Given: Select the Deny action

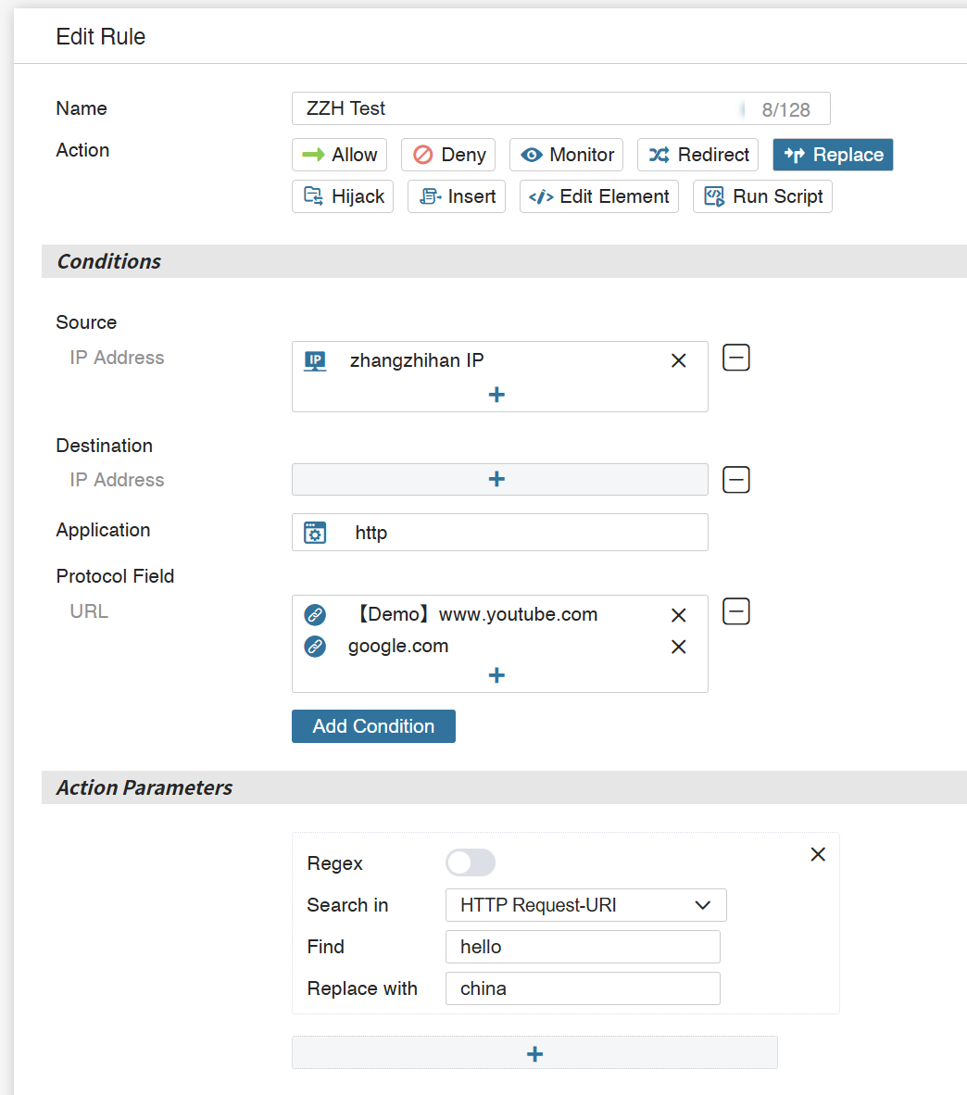Looking at the screenshot, I should pyautogui.click(x=448, y=155).
